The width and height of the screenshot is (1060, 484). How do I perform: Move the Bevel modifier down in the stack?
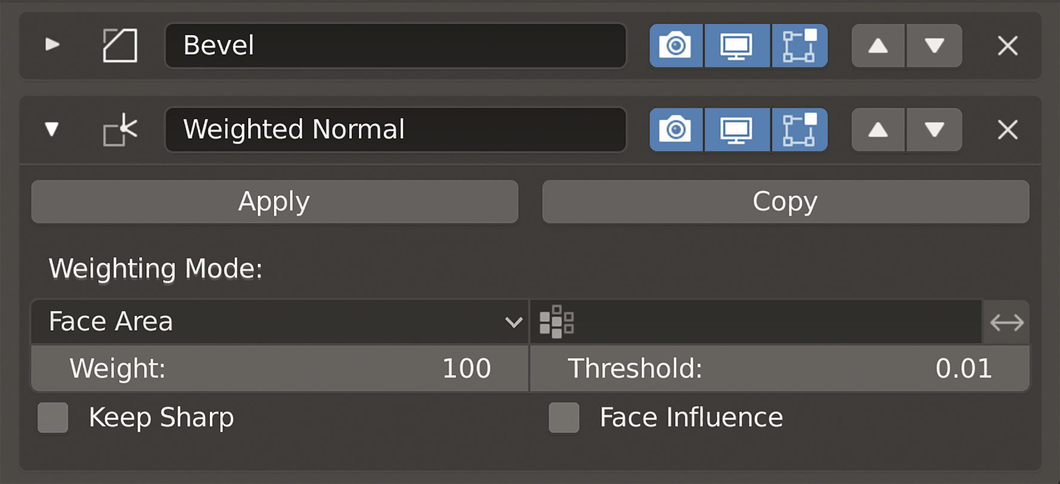(x=934, y=45)
